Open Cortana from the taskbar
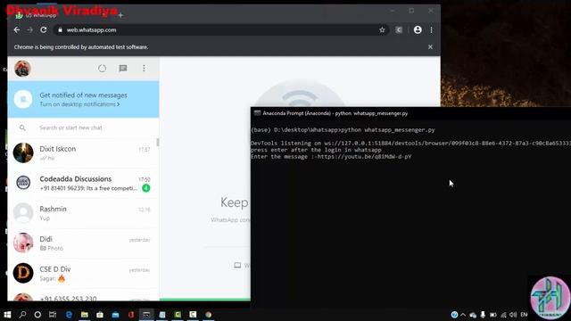Viewport: 571px width, 321px height. 37,315
